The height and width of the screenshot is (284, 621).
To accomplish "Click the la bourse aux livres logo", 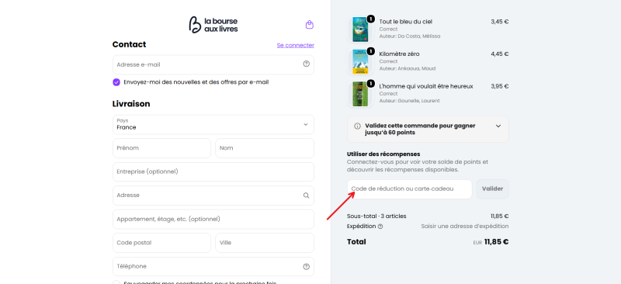I will [213, 25].
